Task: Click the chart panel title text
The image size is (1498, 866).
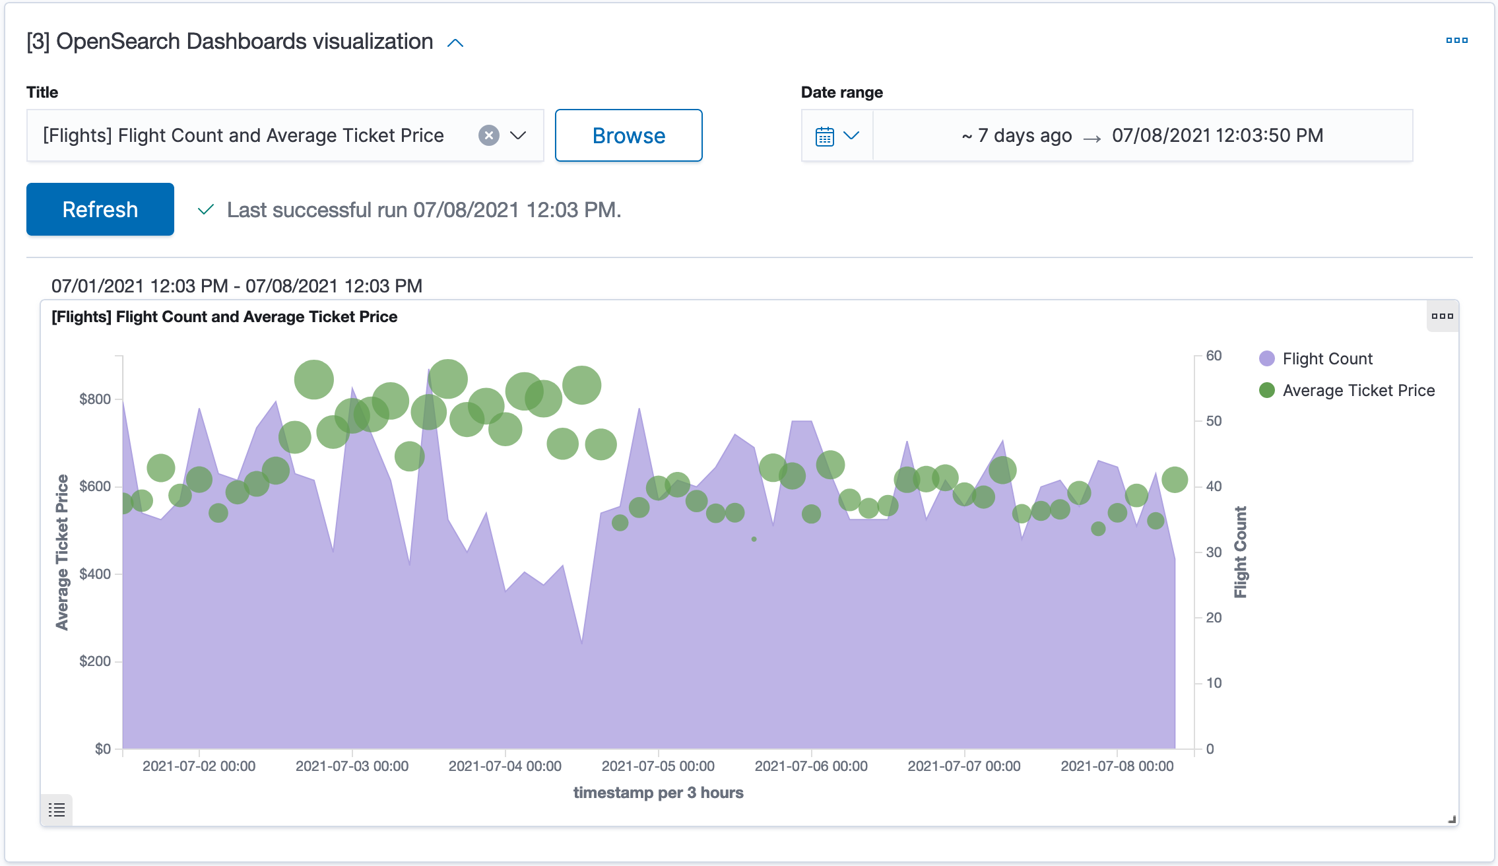Action: (224, 317)
